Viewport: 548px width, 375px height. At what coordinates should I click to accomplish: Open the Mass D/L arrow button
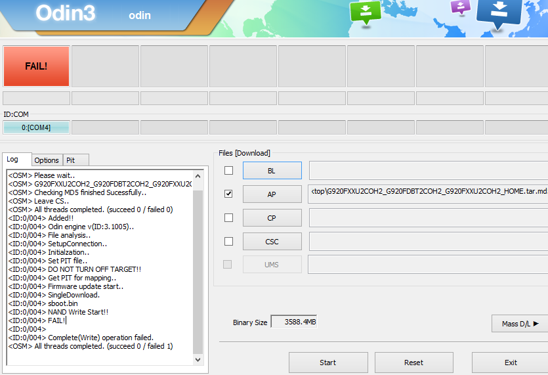[x=520, y=324]
